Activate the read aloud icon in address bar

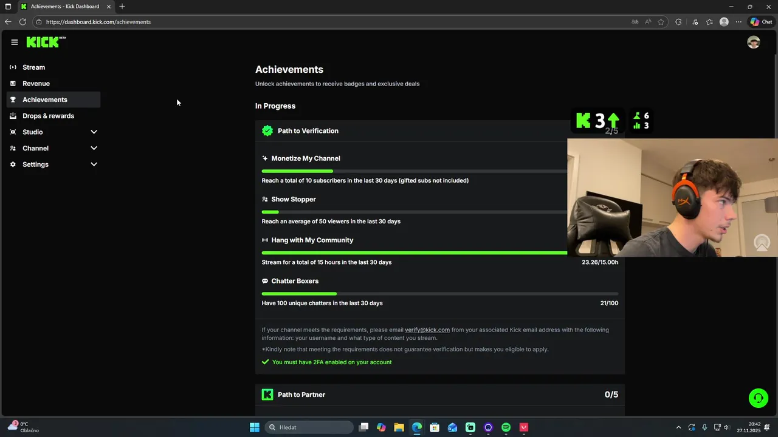click(x=648, y=22)
